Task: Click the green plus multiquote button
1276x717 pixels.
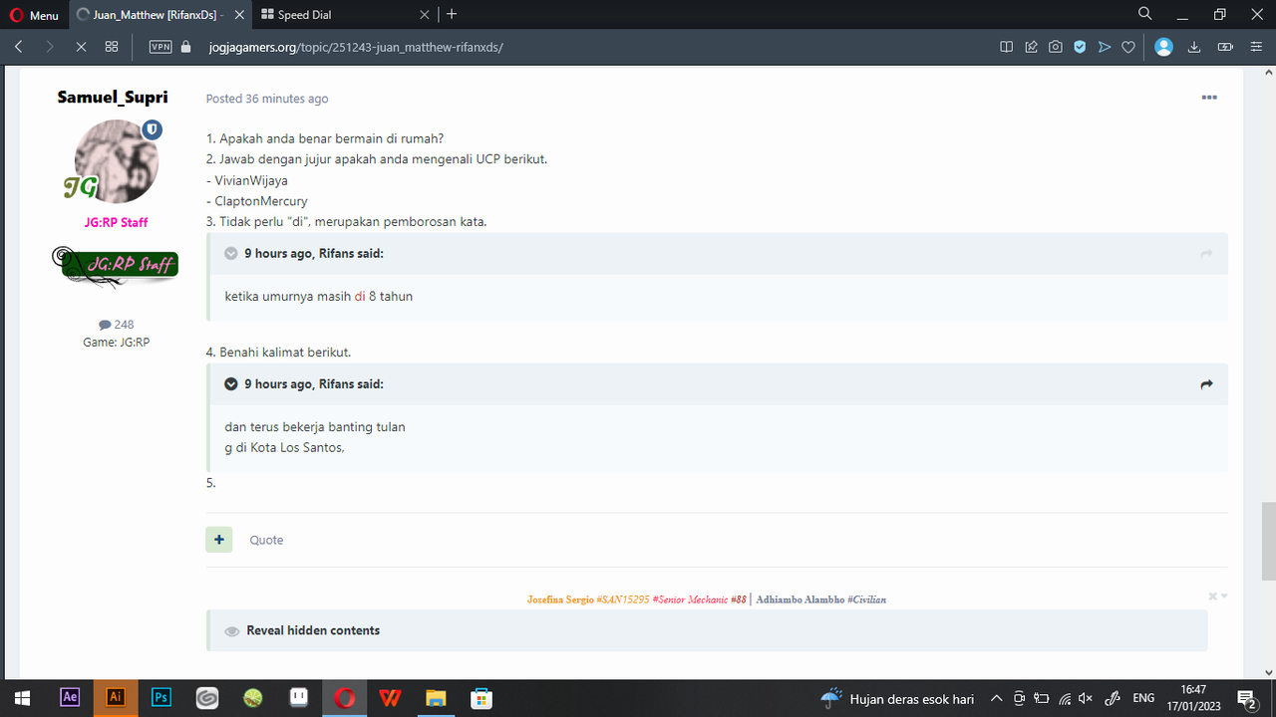Action: (x=219, y=539)
